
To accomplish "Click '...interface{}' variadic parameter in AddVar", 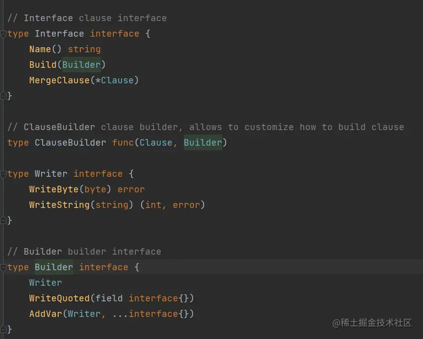I will (x=151, y=314).
